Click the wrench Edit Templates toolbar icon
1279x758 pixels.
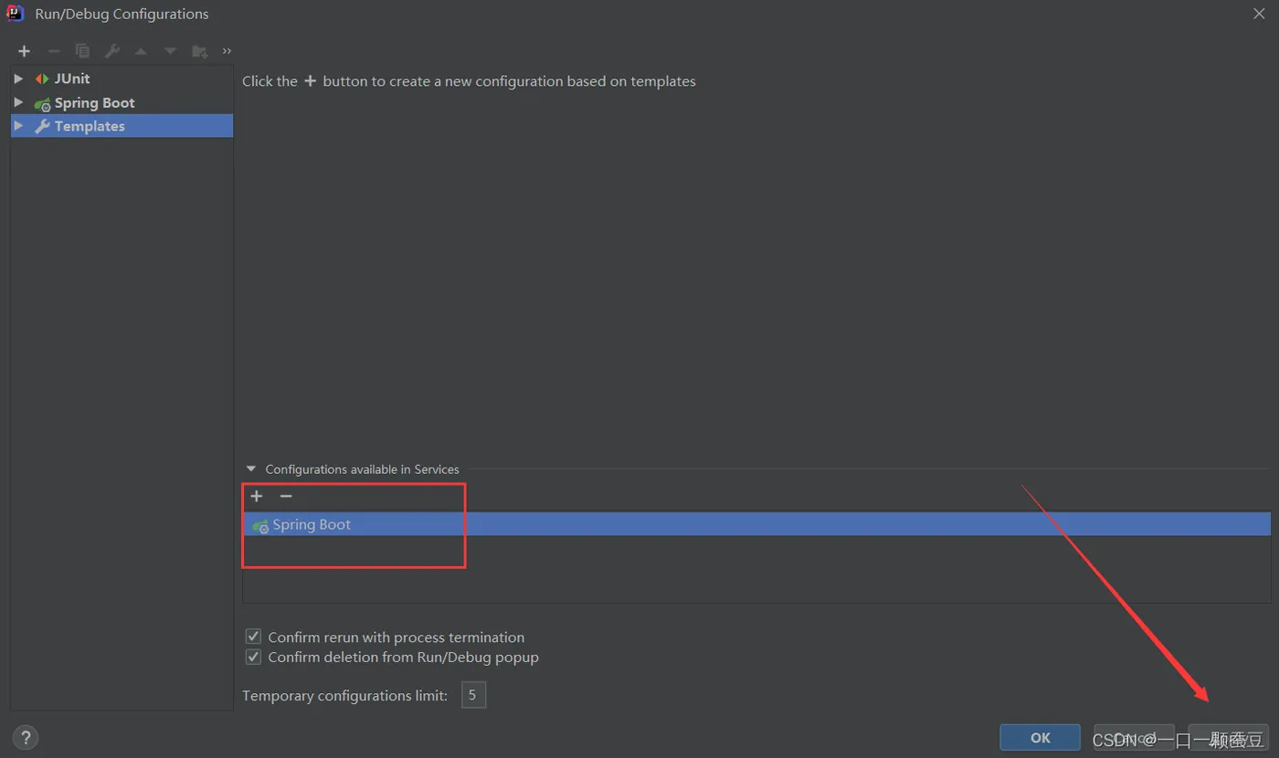coord(111,51)
